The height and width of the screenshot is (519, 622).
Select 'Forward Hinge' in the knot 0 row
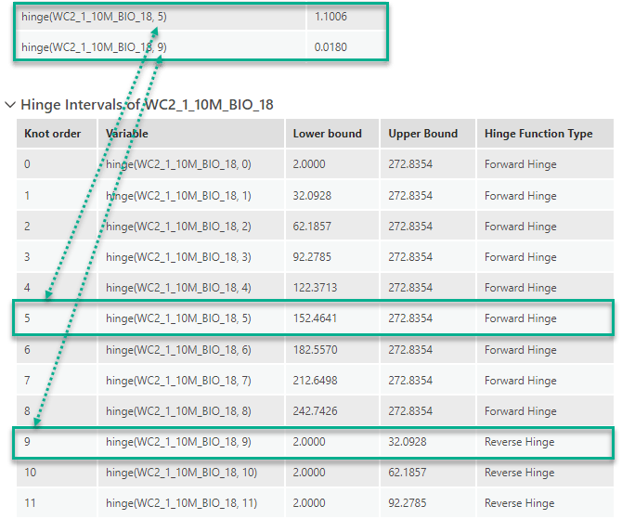pos(521,164)
